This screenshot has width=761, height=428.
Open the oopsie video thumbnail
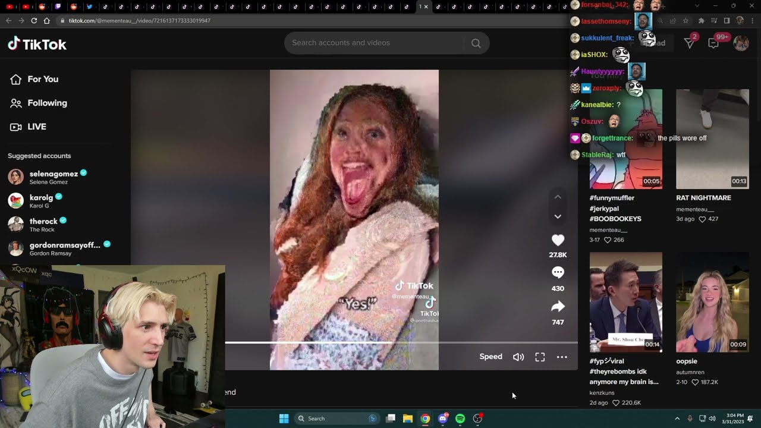[712, 302]
